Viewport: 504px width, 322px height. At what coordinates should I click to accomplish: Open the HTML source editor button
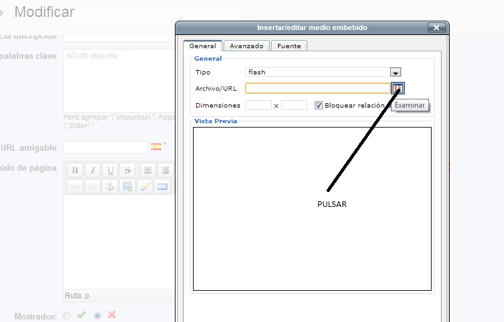162,186
